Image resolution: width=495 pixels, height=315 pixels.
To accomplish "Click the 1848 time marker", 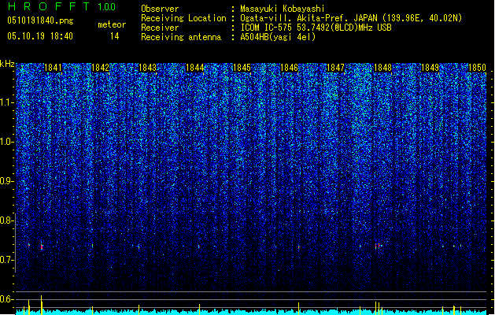I will (x=383, y=68).
